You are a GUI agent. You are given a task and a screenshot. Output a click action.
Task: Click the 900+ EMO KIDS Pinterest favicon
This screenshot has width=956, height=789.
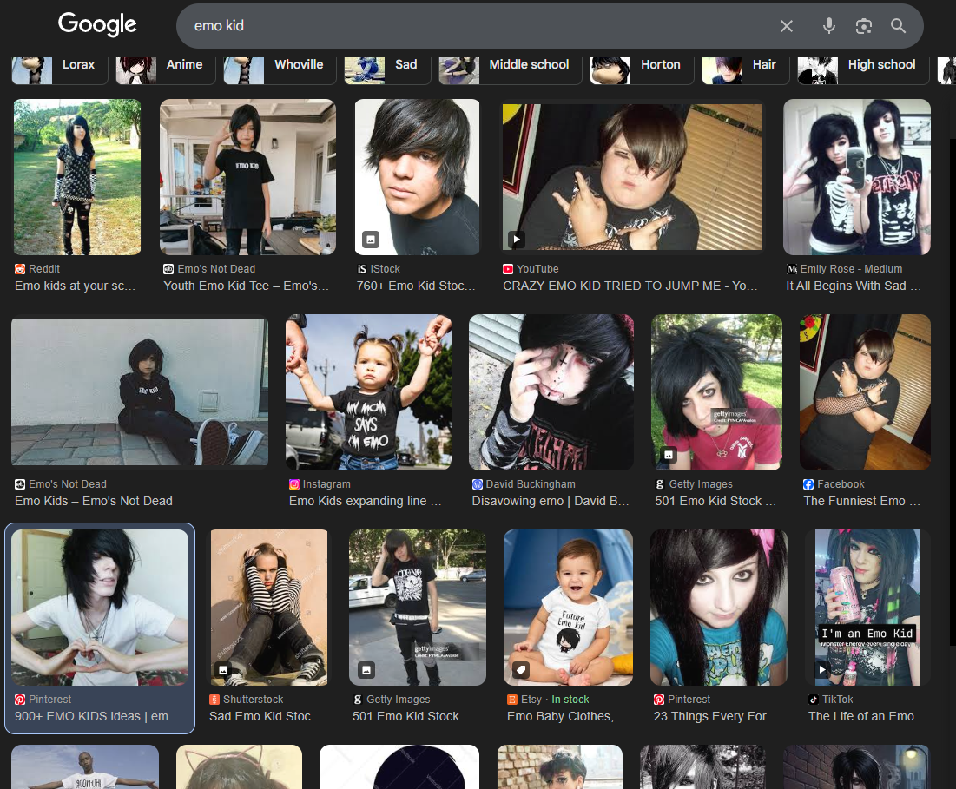20,700
